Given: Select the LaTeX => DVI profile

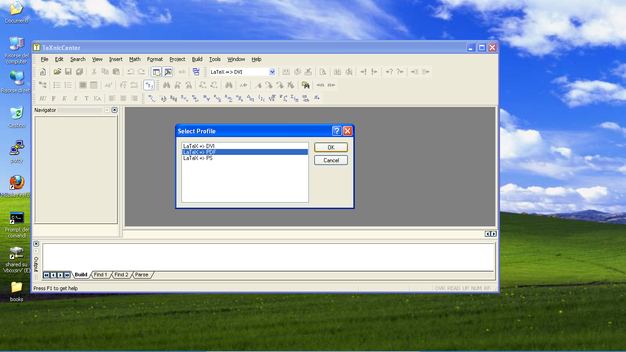Looking at the screenshot, I should pos(245,146).
